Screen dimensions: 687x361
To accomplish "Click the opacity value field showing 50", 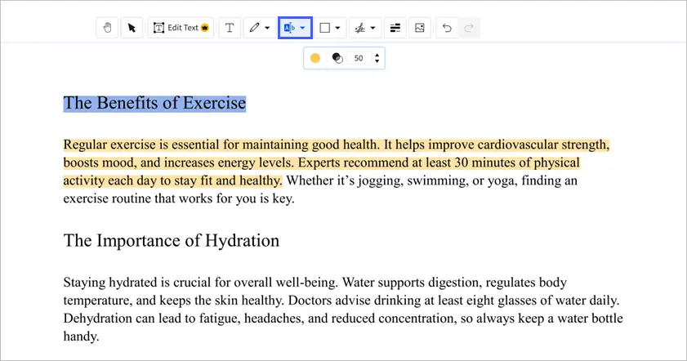I will click(x=359, y=58).
